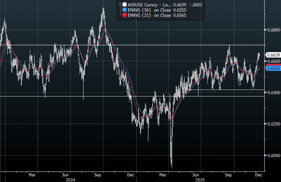The image size is (281, 182).
Task: Click the Jun 2025 month label
Action: [x=196, y=174]
